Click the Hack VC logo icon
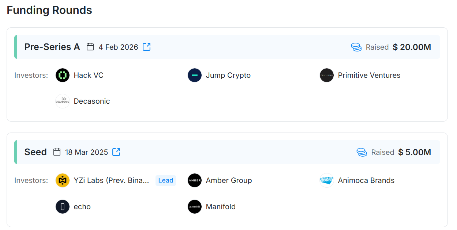This screenshot has width=457, height=230. [63, 75]
